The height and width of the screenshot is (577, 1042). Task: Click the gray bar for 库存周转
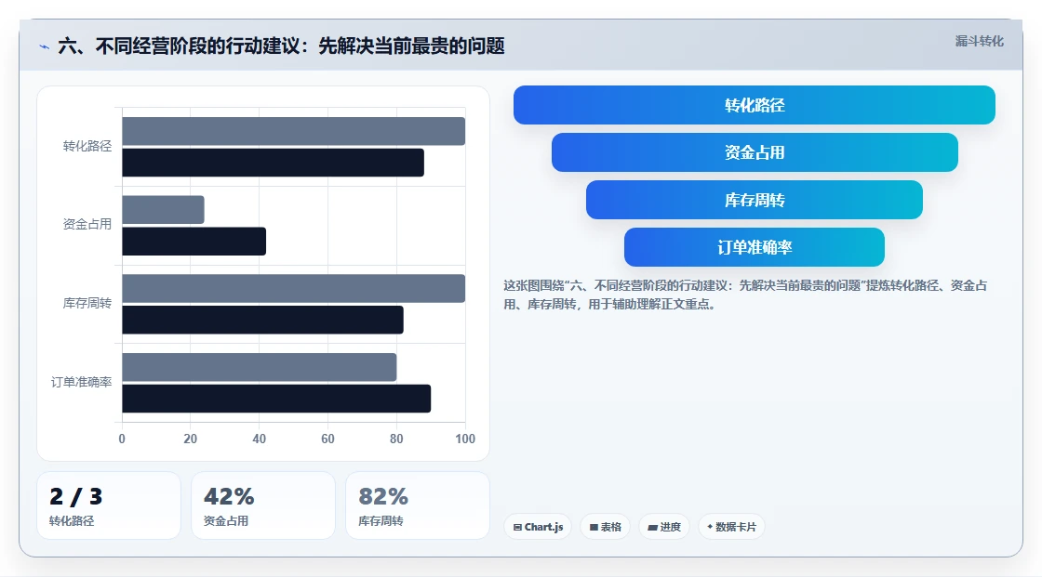click(x=294, y=288)
